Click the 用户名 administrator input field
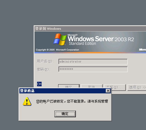Viewport: 146px width, 130px height. (93, 62)
